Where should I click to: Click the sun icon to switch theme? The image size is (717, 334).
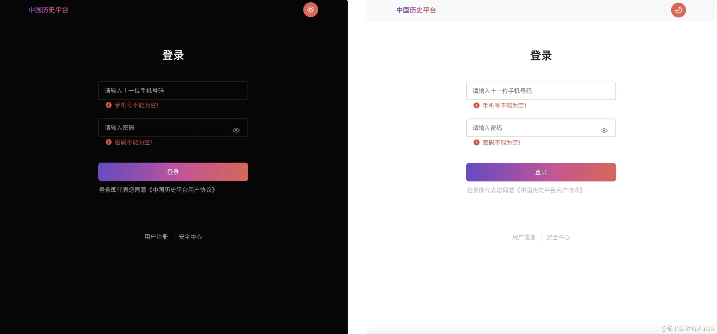pyautogui.click(x=310, y=10)
